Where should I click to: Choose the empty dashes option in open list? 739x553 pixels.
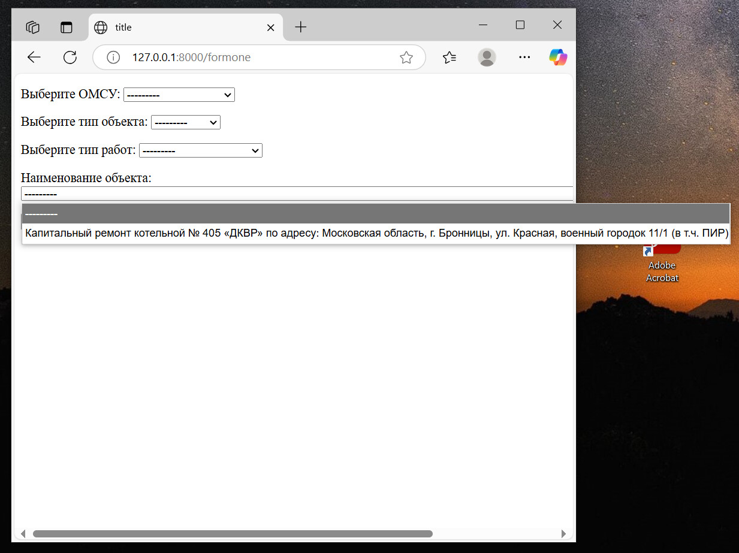click(376, 214)
